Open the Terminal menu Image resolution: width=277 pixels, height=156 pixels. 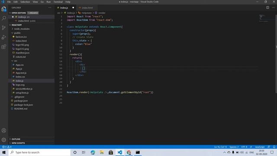click(x=58, y=2)
